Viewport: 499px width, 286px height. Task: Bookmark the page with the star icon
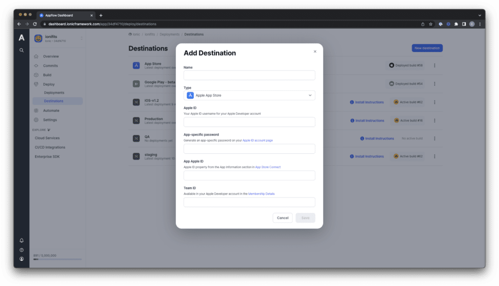pos(431,24)
